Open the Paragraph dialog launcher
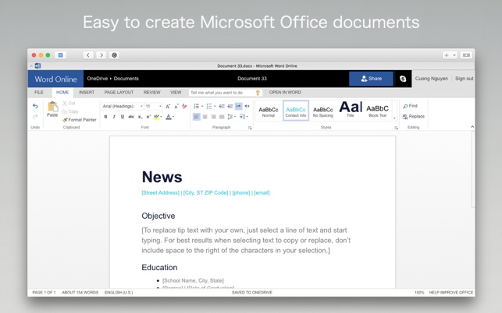This screenshot has width=502, height=313. coord(250,128)
